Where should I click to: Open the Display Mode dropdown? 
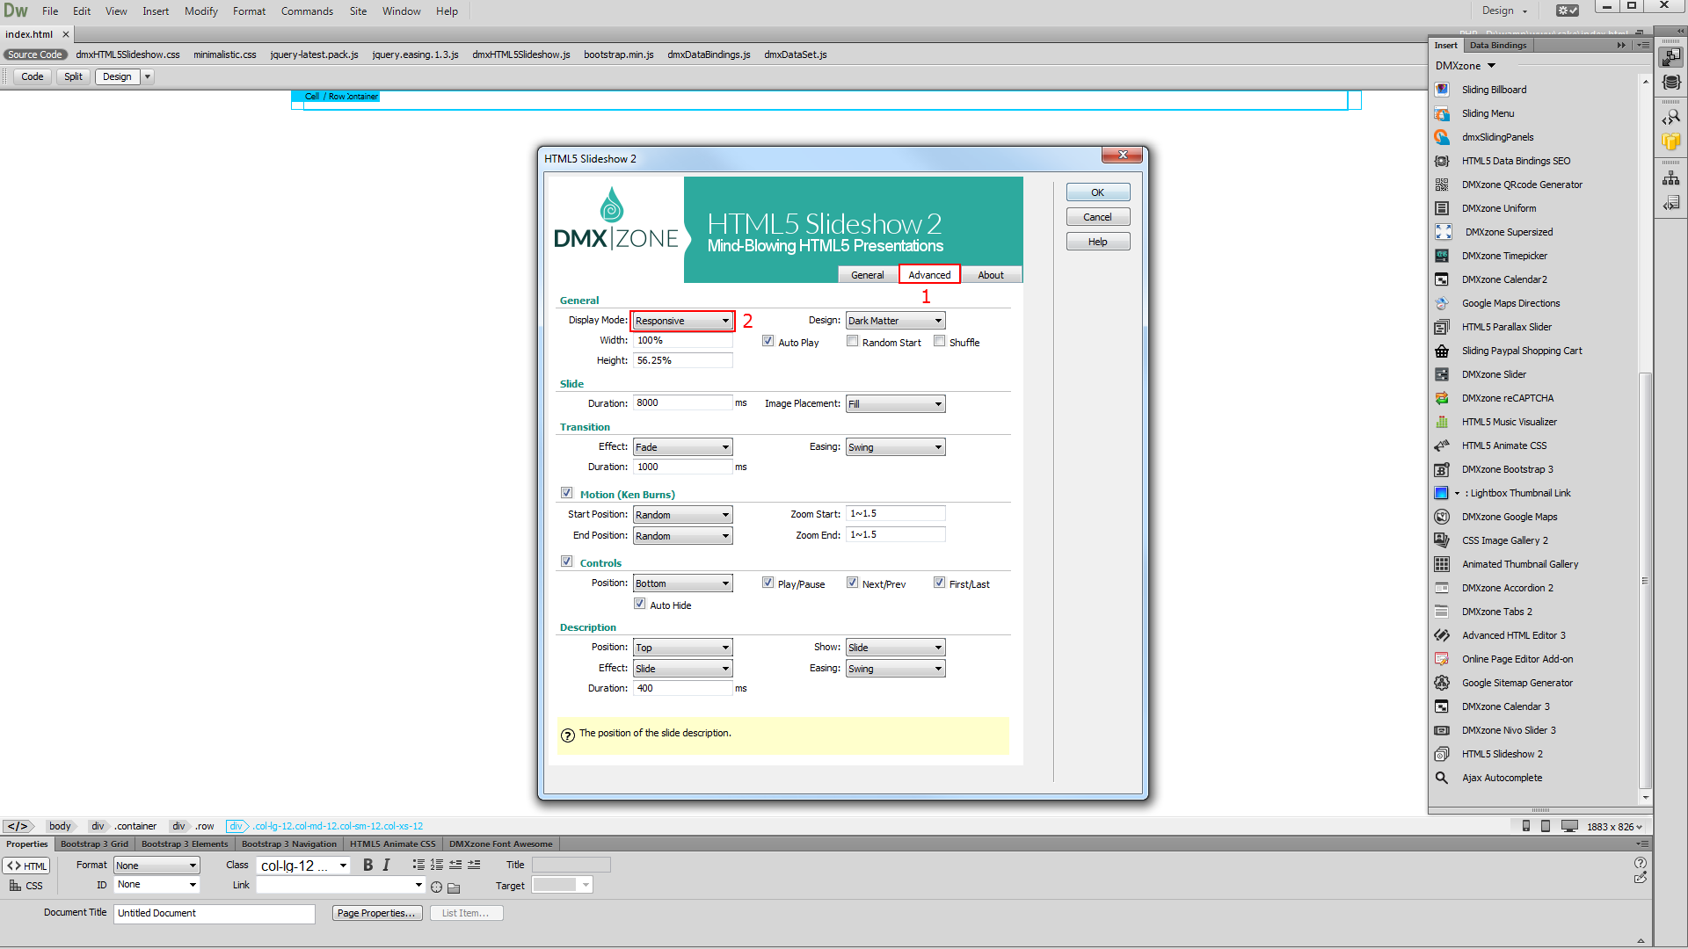[682, 321]
